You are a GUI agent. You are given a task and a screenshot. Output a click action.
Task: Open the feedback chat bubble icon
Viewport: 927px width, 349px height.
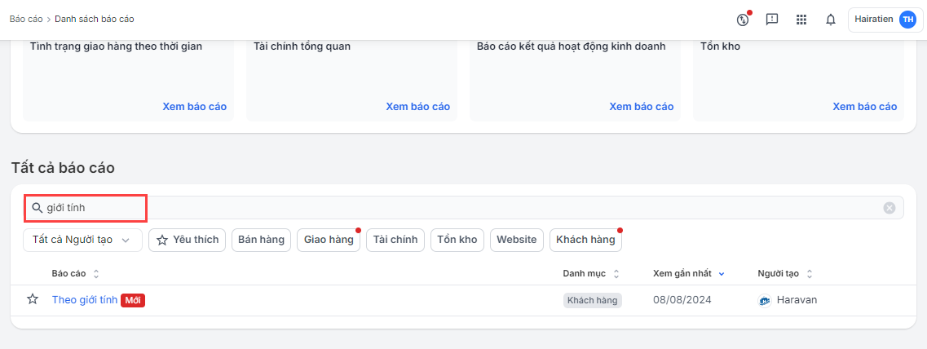(x=772, y=20)
